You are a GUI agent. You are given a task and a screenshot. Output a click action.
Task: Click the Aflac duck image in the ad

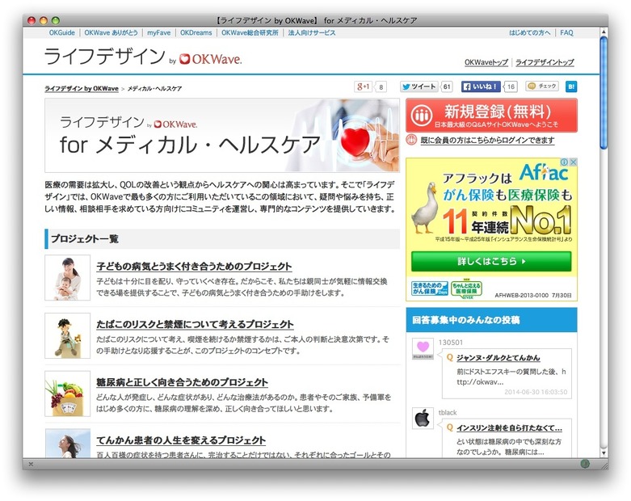coord(425,208)
